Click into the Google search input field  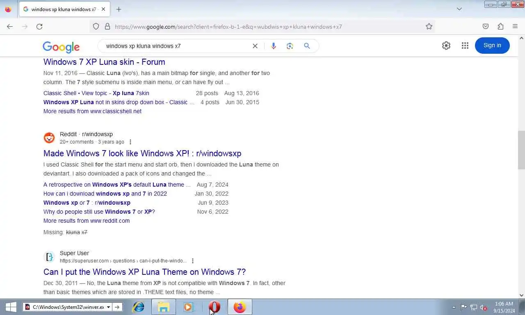(x=176, y=46)
